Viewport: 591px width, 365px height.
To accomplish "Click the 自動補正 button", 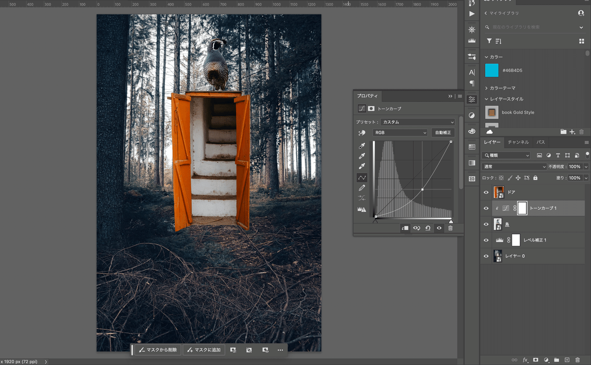I will coord(443,133).
